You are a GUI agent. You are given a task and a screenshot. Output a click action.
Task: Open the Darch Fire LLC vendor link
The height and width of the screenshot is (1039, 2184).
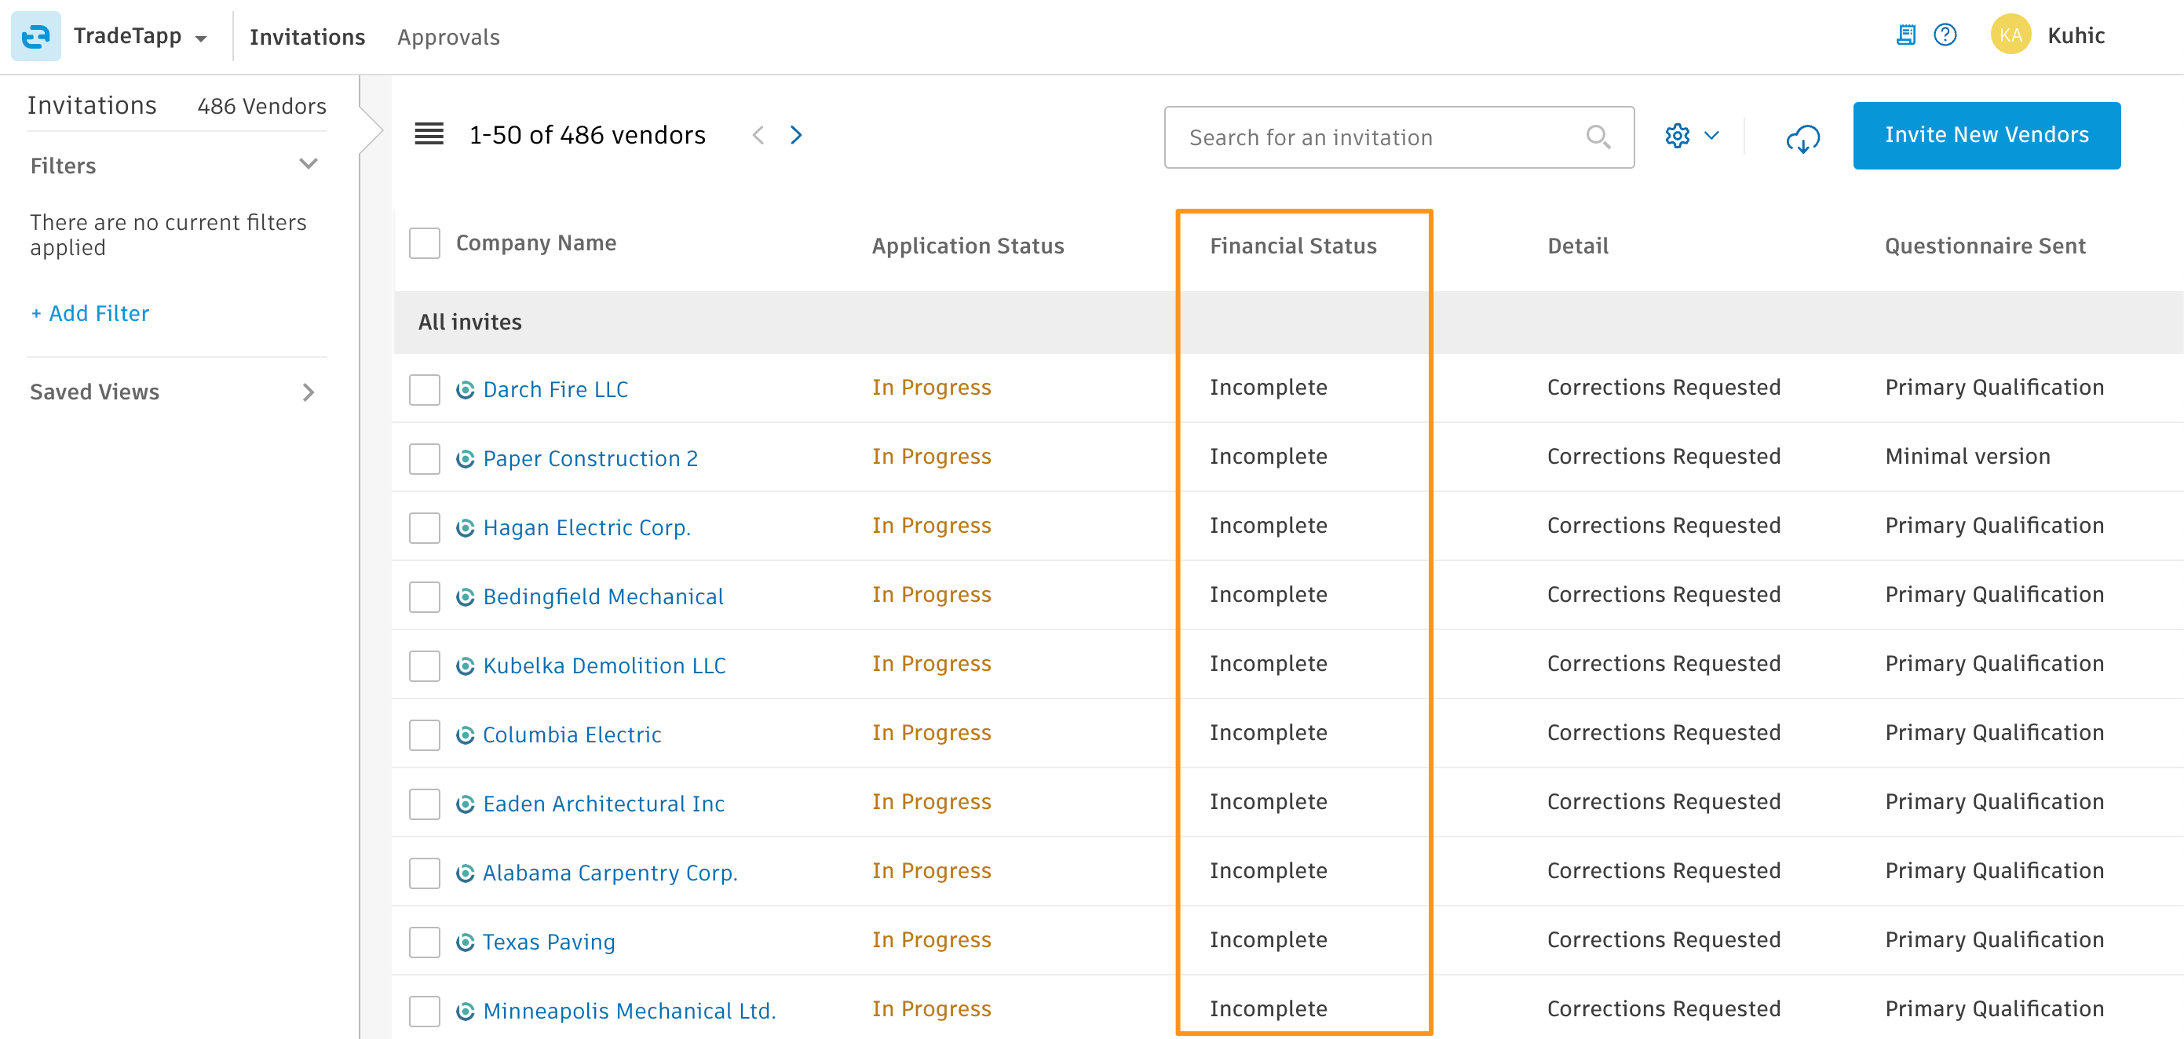tap(555, 390)
